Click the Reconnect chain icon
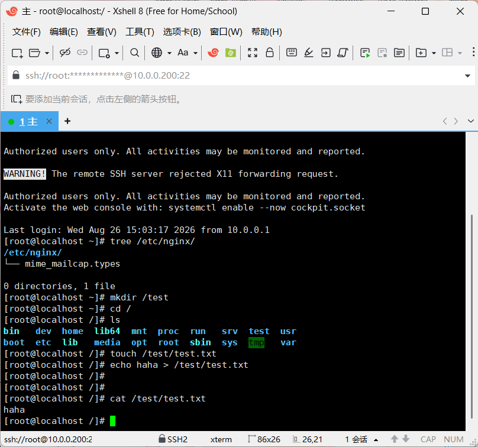Image resolution: width=478 pixels, height=447 pixels. pyautogui.click(x=82, y=53)
